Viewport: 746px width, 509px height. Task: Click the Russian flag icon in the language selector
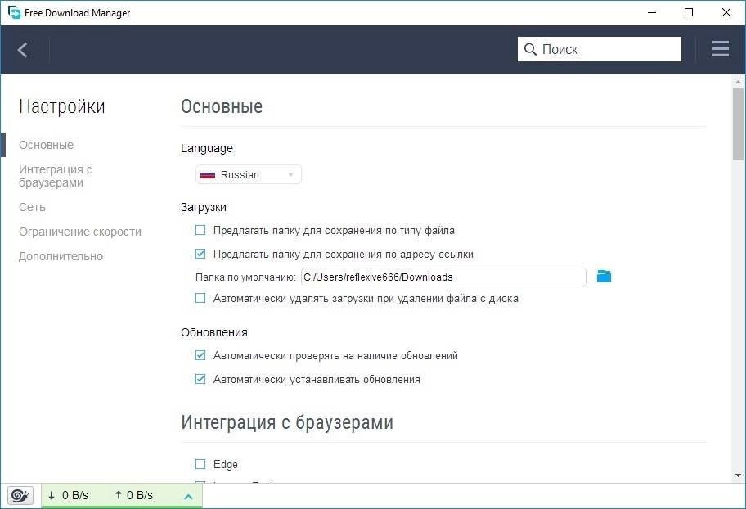click(x=208, y=175)
